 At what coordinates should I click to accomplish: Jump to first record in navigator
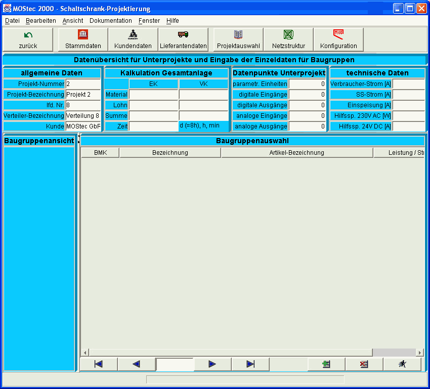coord(99,364)
